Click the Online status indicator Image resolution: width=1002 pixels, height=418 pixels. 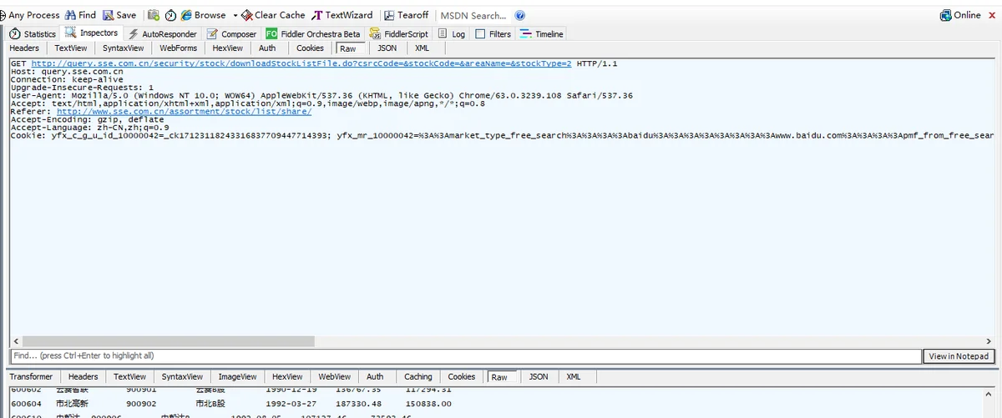[960, 15]
